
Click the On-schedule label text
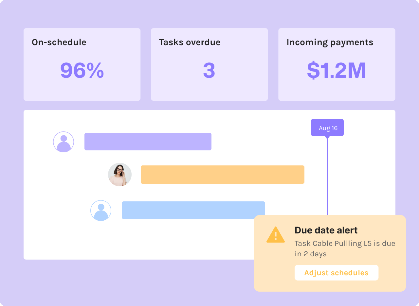click(59, 42)
